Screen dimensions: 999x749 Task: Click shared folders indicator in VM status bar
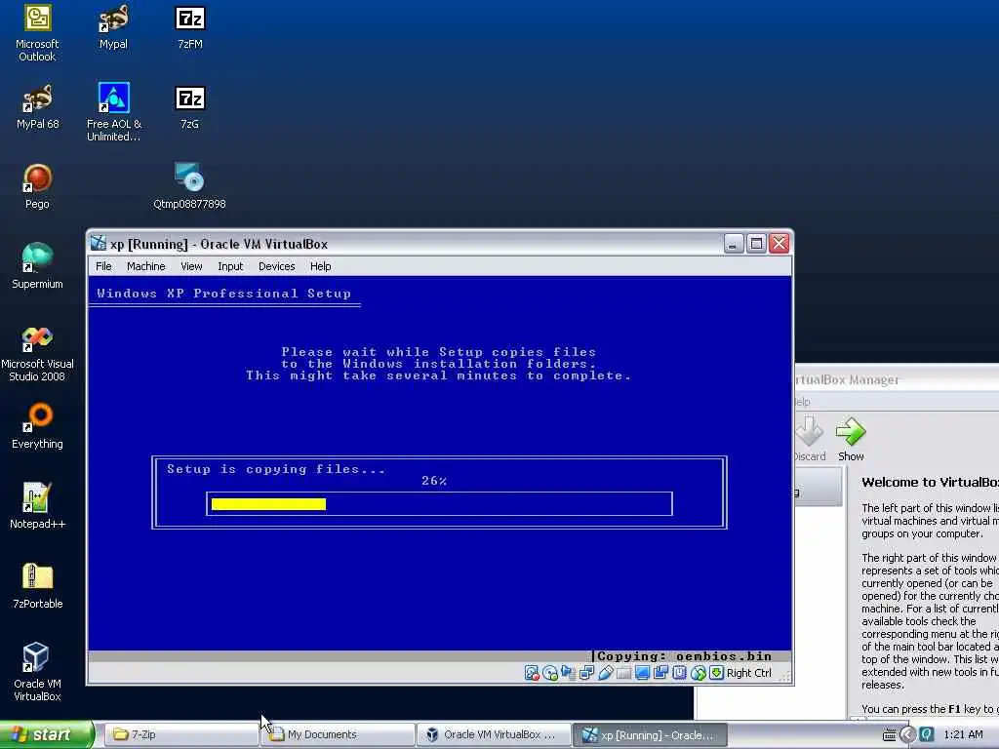[x=623, y=673]
